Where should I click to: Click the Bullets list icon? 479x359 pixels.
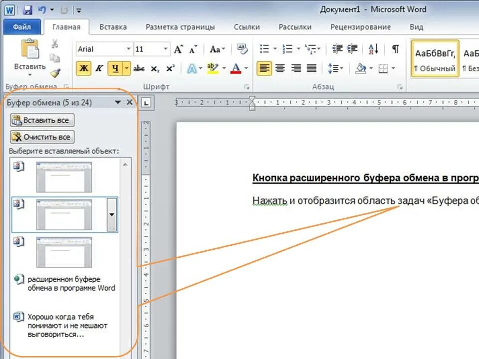point(264,49)
